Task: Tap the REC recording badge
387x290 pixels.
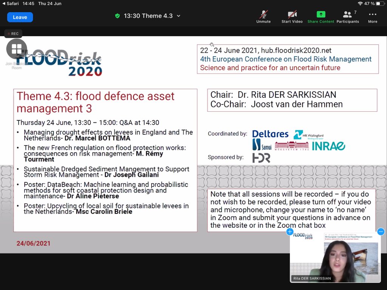Action: 13,34
